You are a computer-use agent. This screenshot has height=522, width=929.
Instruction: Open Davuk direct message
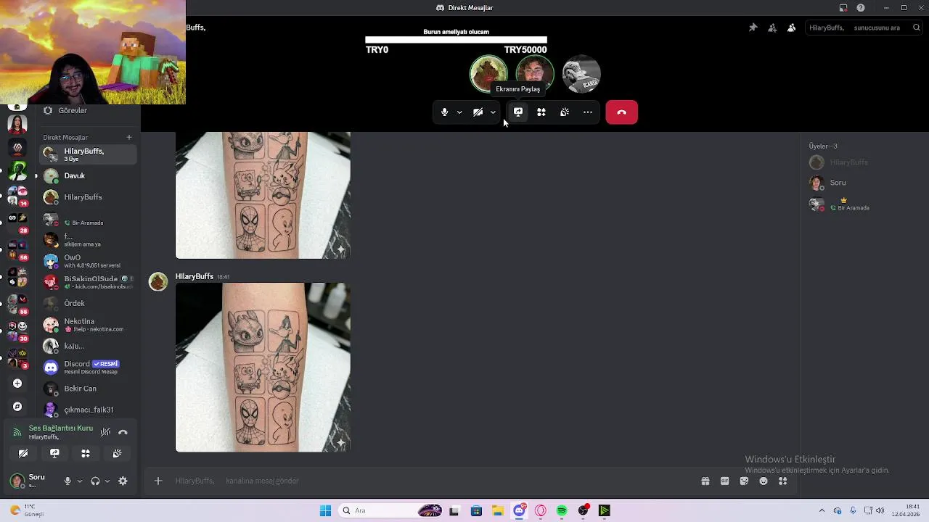coord(89,175)
